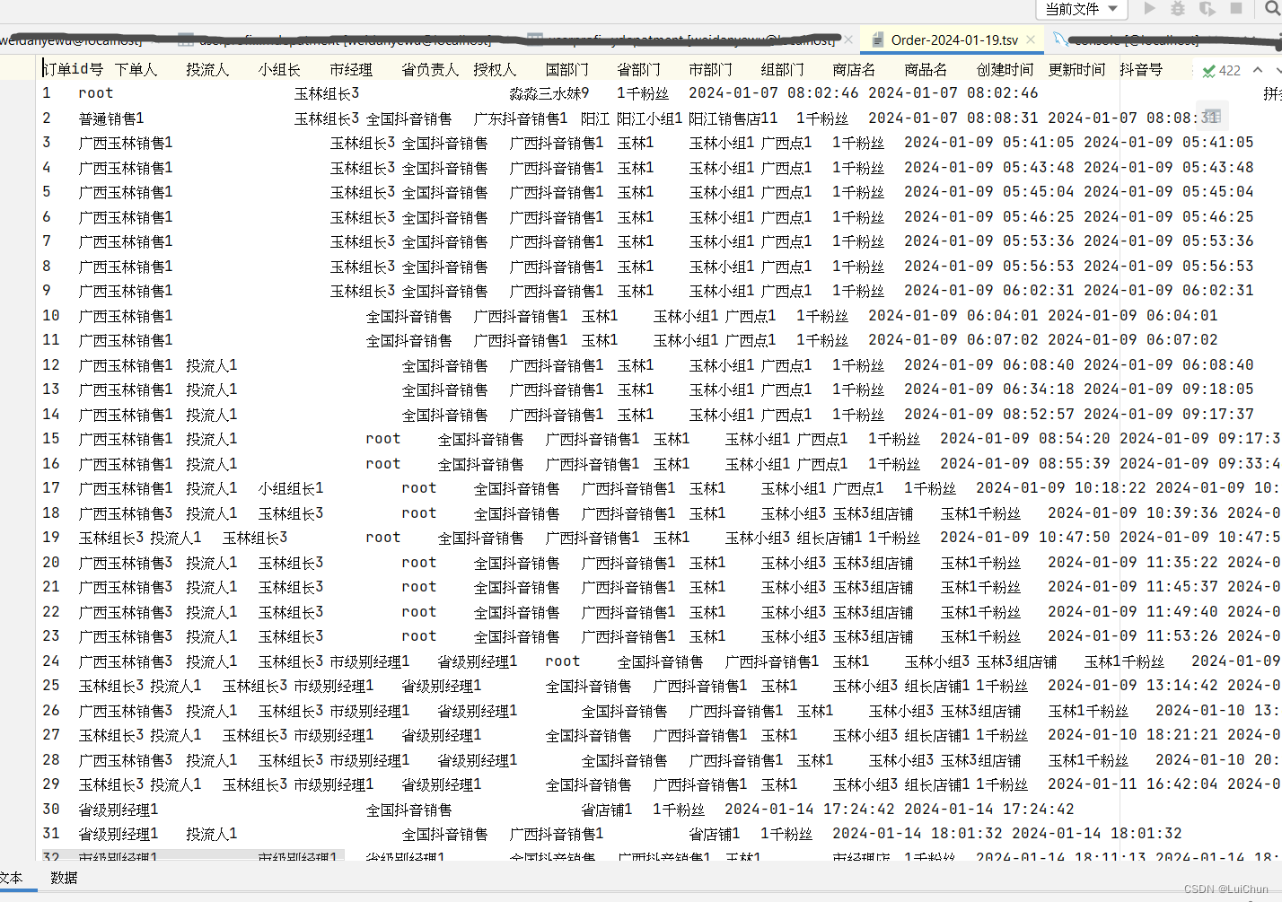
Task: Activate the Order-2024-01-19.tsv editor tab
Action: point(954,39)
